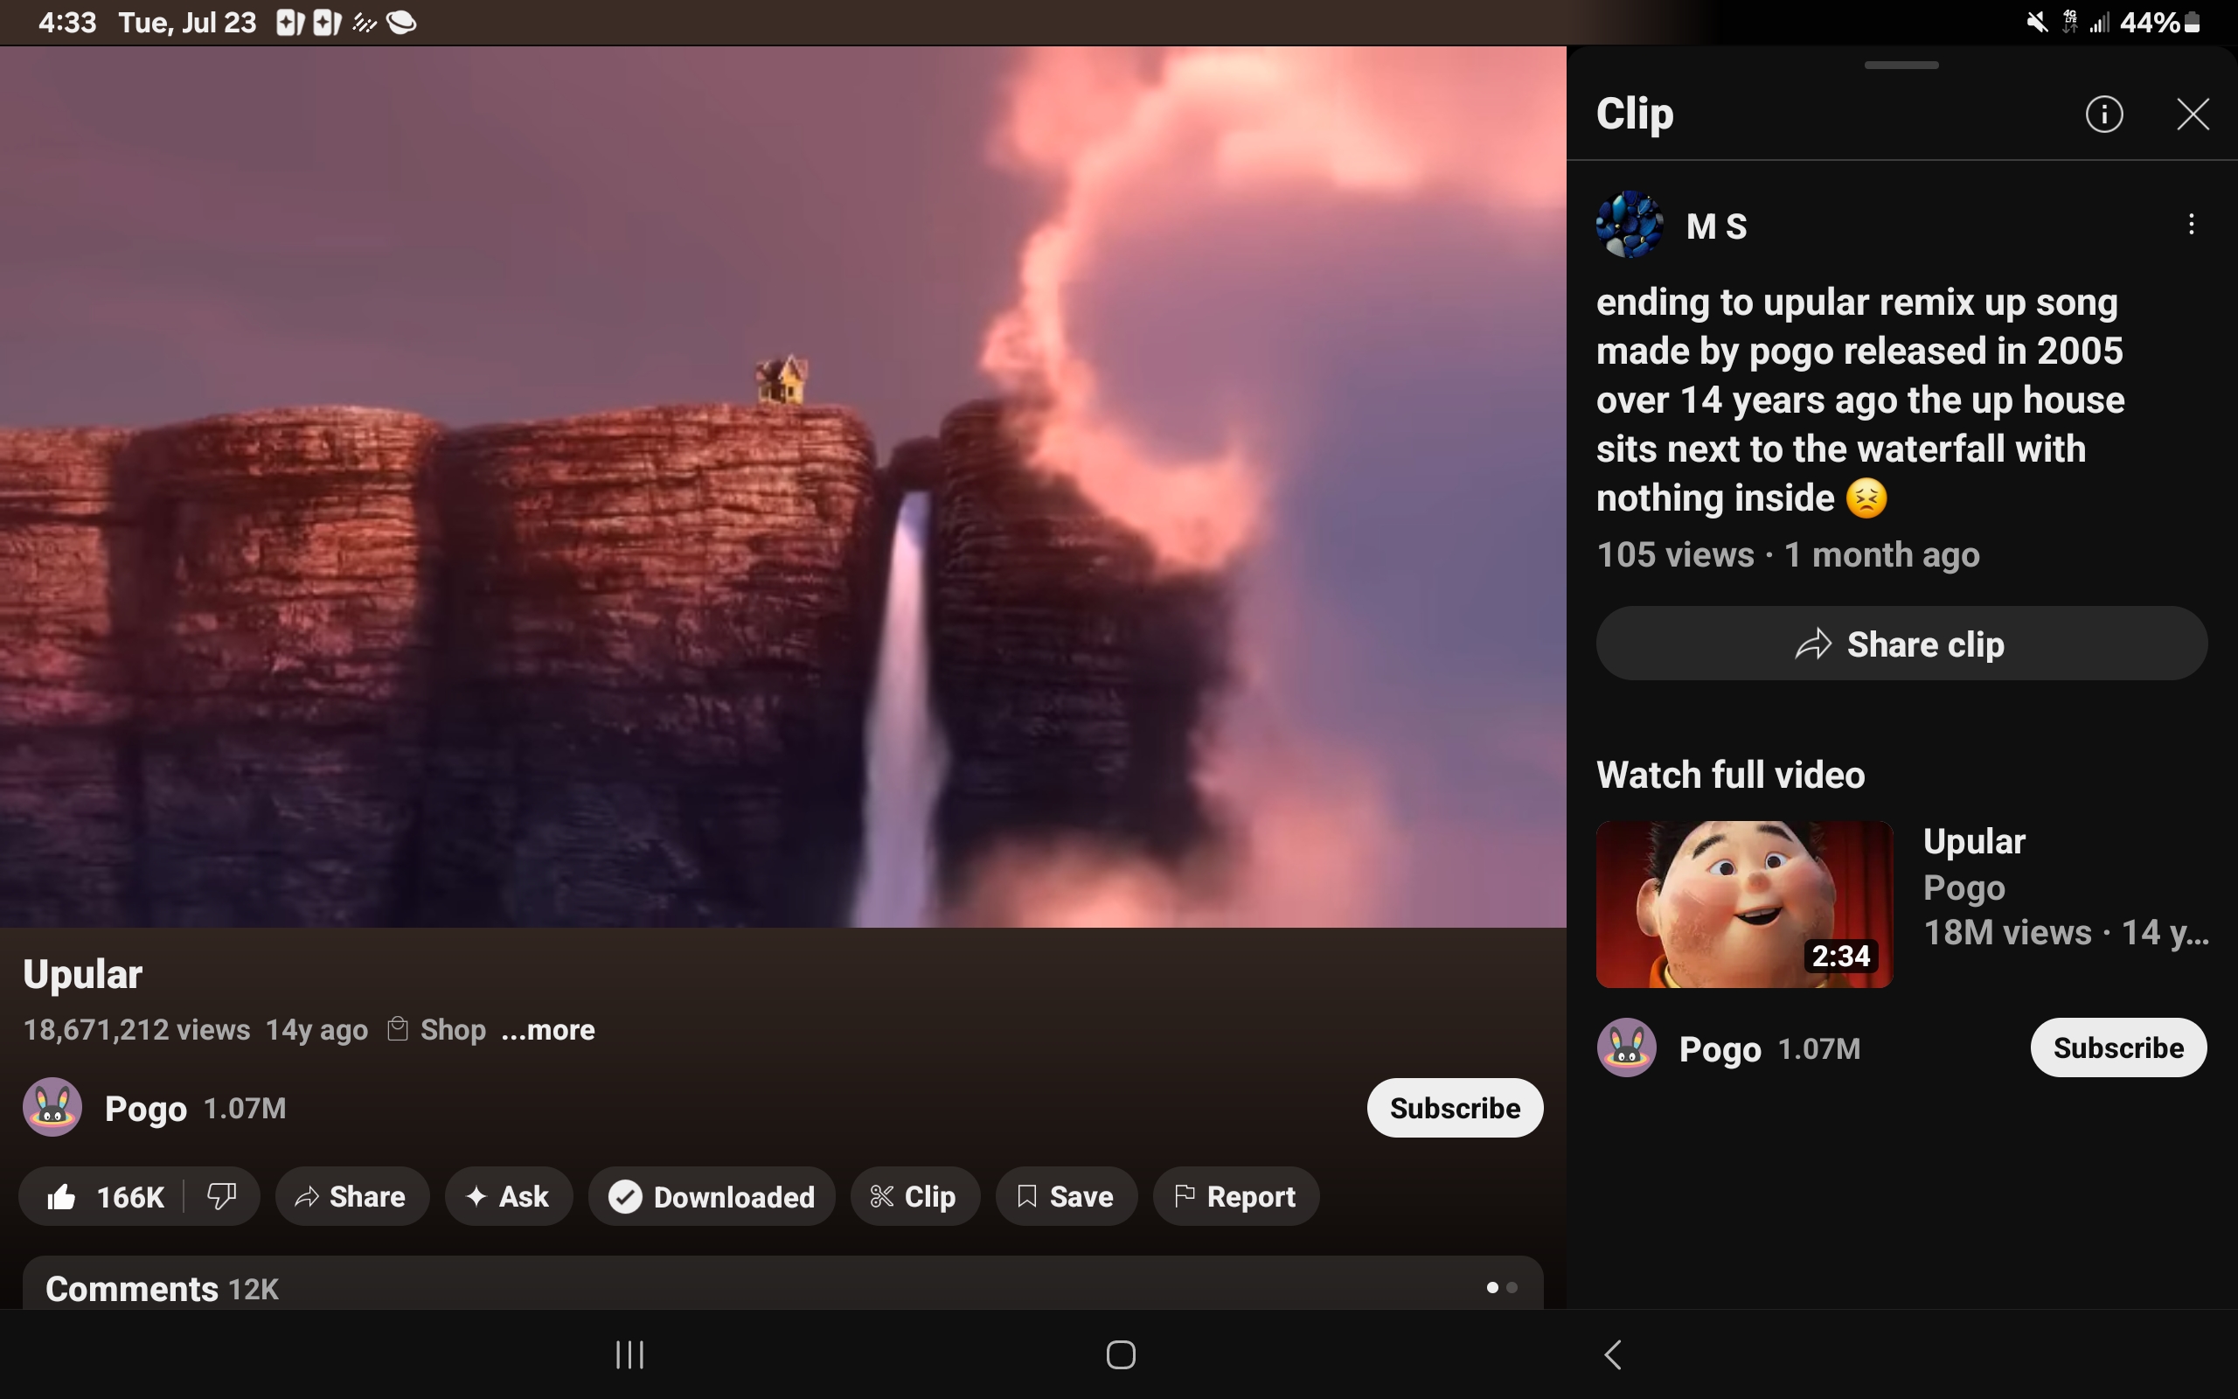Tap Android back button

[1612, 1354]
